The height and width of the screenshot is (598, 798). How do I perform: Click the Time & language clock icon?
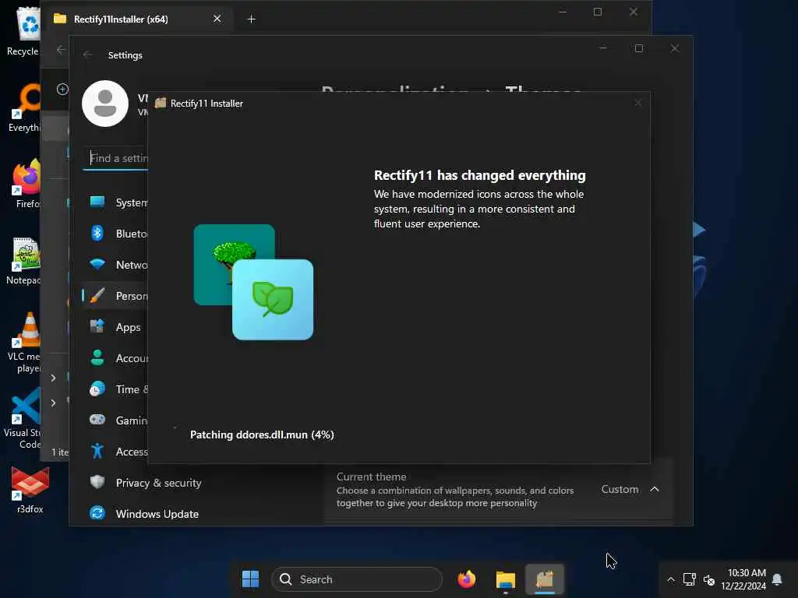coord(97,389)
